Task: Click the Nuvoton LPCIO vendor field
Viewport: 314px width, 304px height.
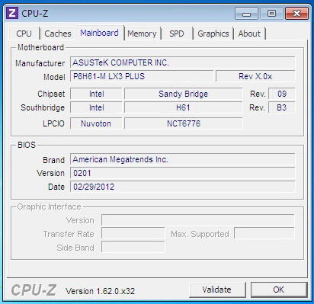Action: click(96, 123)
